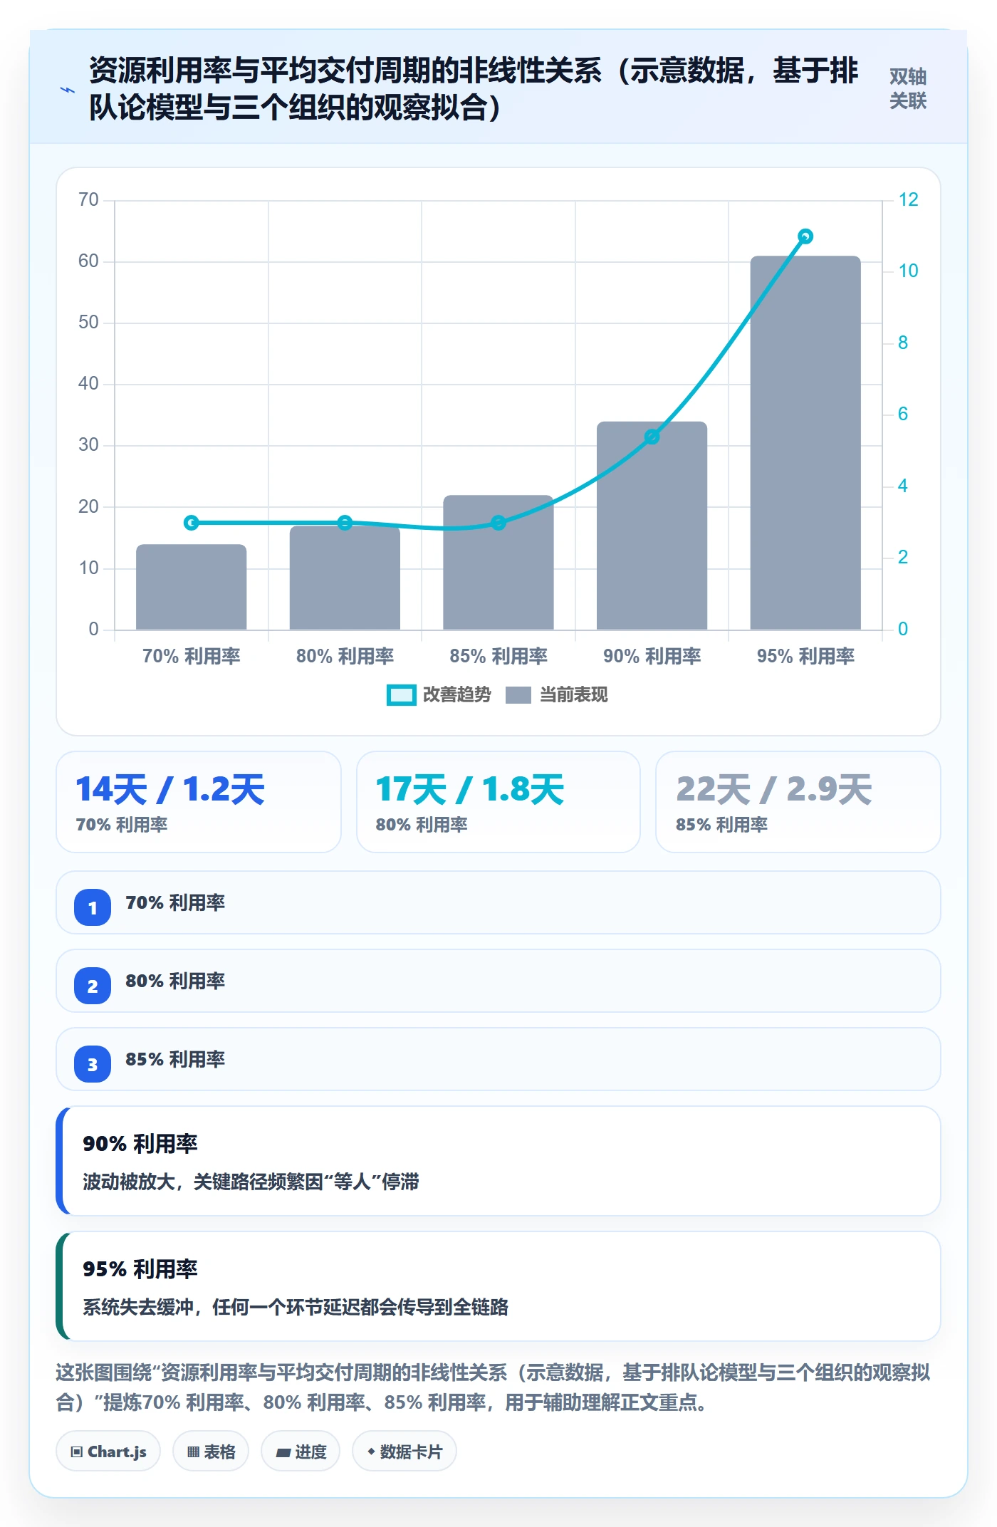997x1527 pixels.
Task: Open the Chart.js tag
Action: point(108,1452)
